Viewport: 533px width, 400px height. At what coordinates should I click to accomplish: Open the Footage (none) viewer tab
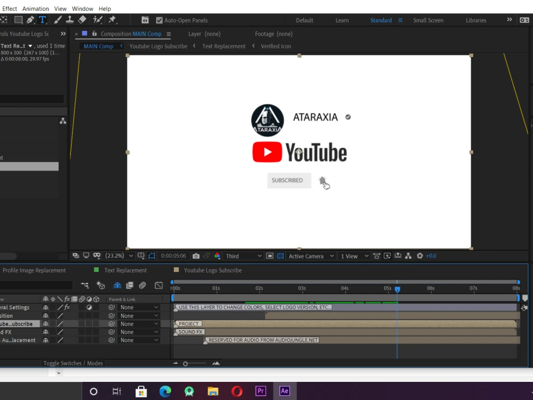pyautogui.click(x=273, y=34)
